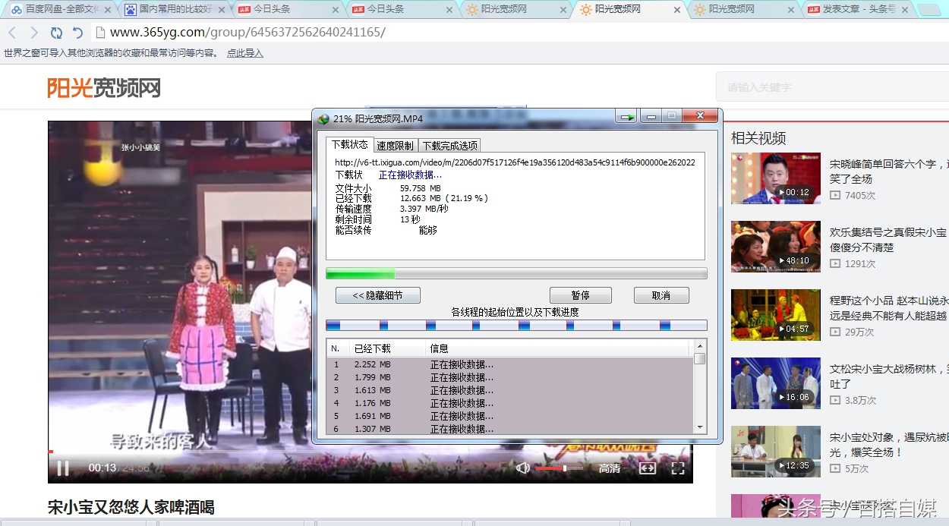The image size is (949, 526).
Task: Click the browser forward arrow
Action: (34, 33)
